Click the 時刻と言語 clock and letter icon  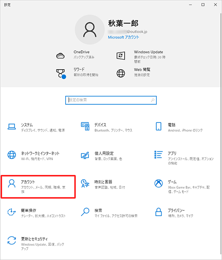click(x=85, y=183)
